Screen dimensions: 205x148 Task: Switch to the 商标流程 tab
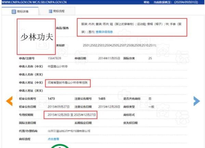[x=57, y=11]
